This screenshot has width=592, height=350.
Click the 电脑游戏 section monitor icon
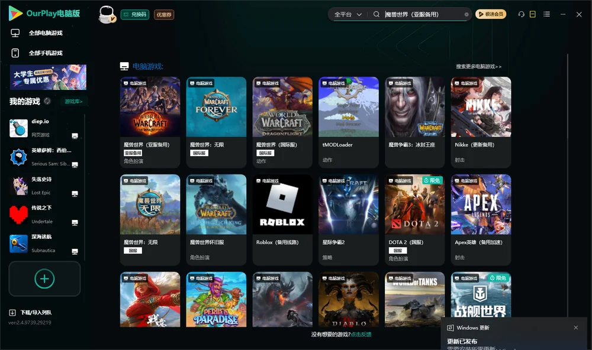(124, 66)
